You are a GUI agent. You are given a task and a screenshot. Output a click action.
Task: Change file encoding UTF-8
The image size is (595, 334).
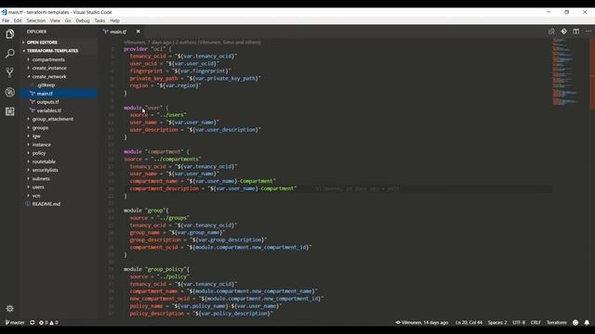pyautogui.click(x=519, y=323)
